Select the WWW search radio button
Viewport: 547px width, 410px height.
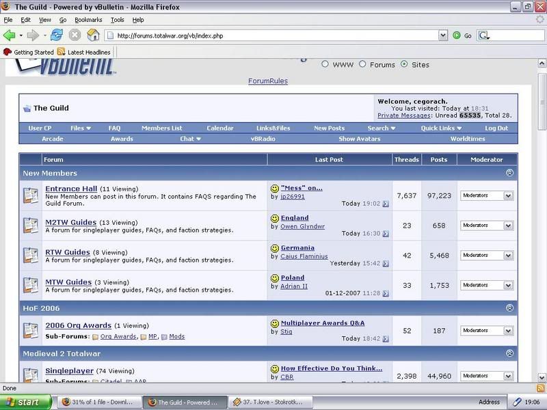(325, 64)
